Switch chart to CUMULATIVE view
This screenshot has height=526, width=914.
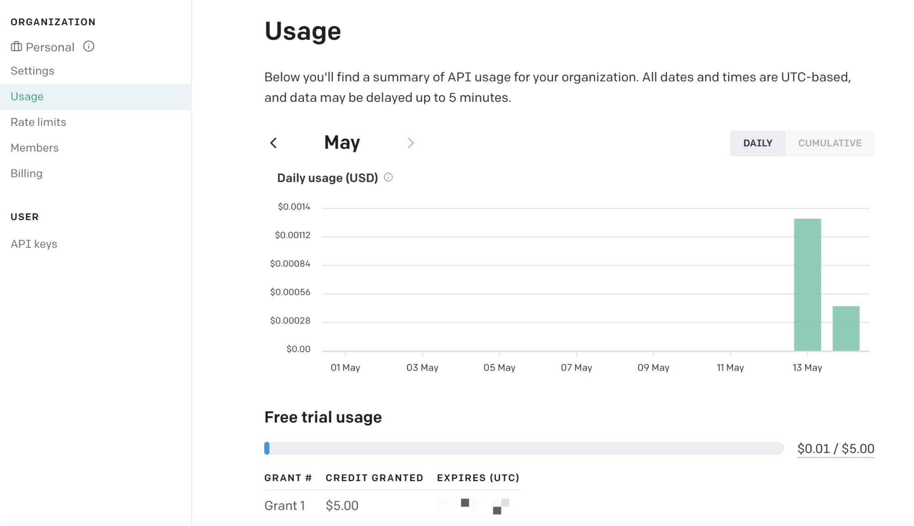point(830,143)
